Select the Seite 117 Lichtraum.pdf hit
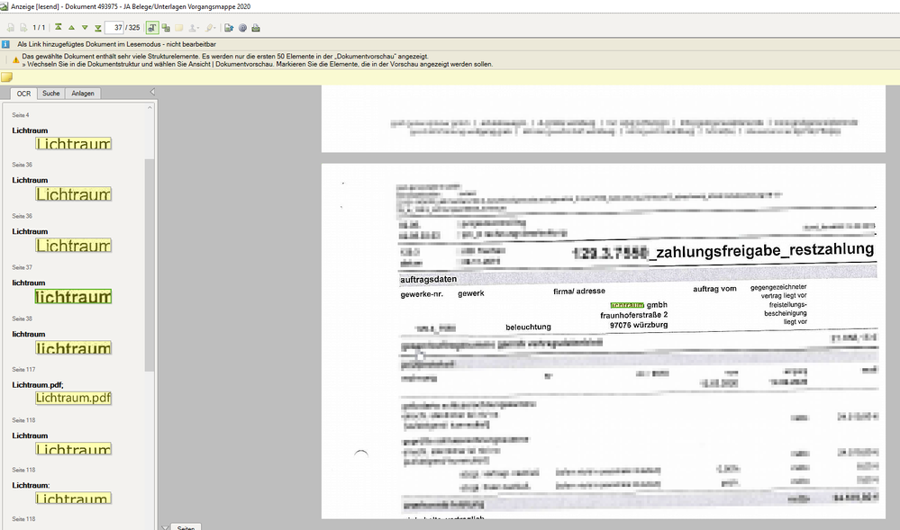900x530 pixels. pos(73,398)
